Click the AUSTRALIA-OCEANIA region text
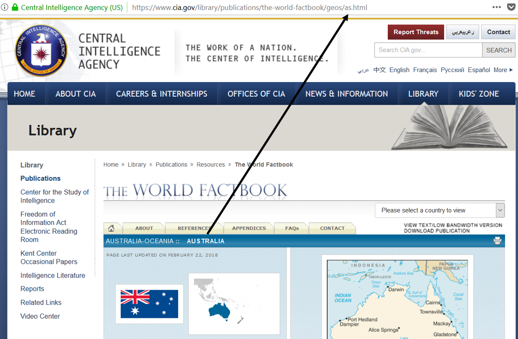This screenshot has height=339, width=518. 140,241
